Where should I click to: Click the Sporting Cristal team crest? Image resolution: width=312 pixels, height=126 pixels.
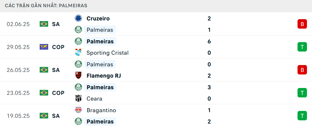coord(78,53)
